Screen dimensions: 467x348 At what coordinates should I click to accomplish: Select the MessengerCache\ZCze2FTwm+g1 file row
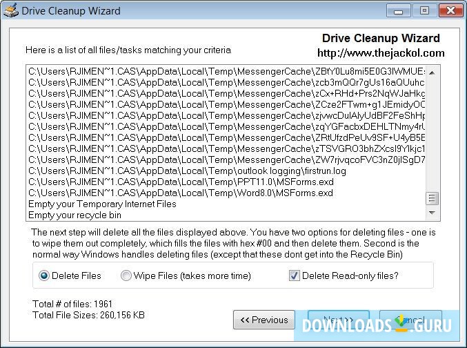[x=226, y=105]
